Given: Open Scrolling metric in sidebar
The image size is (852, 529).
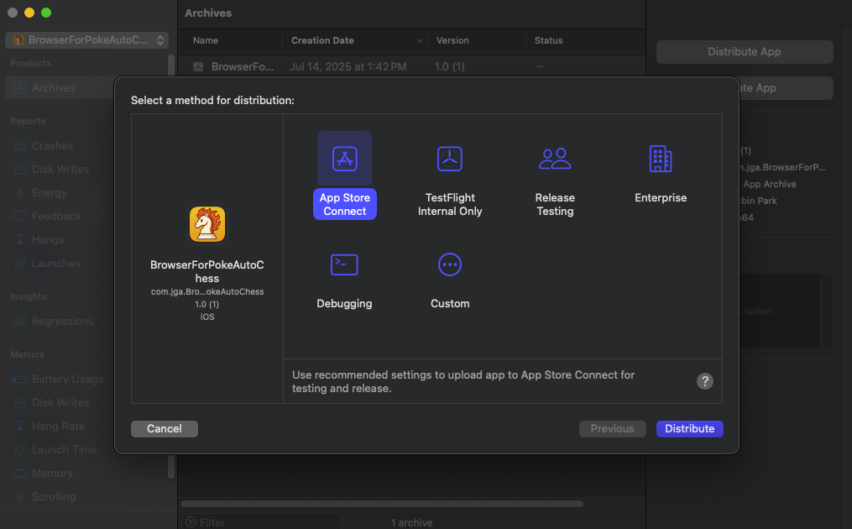Looking at the screenshot, I should pos(54,496).
